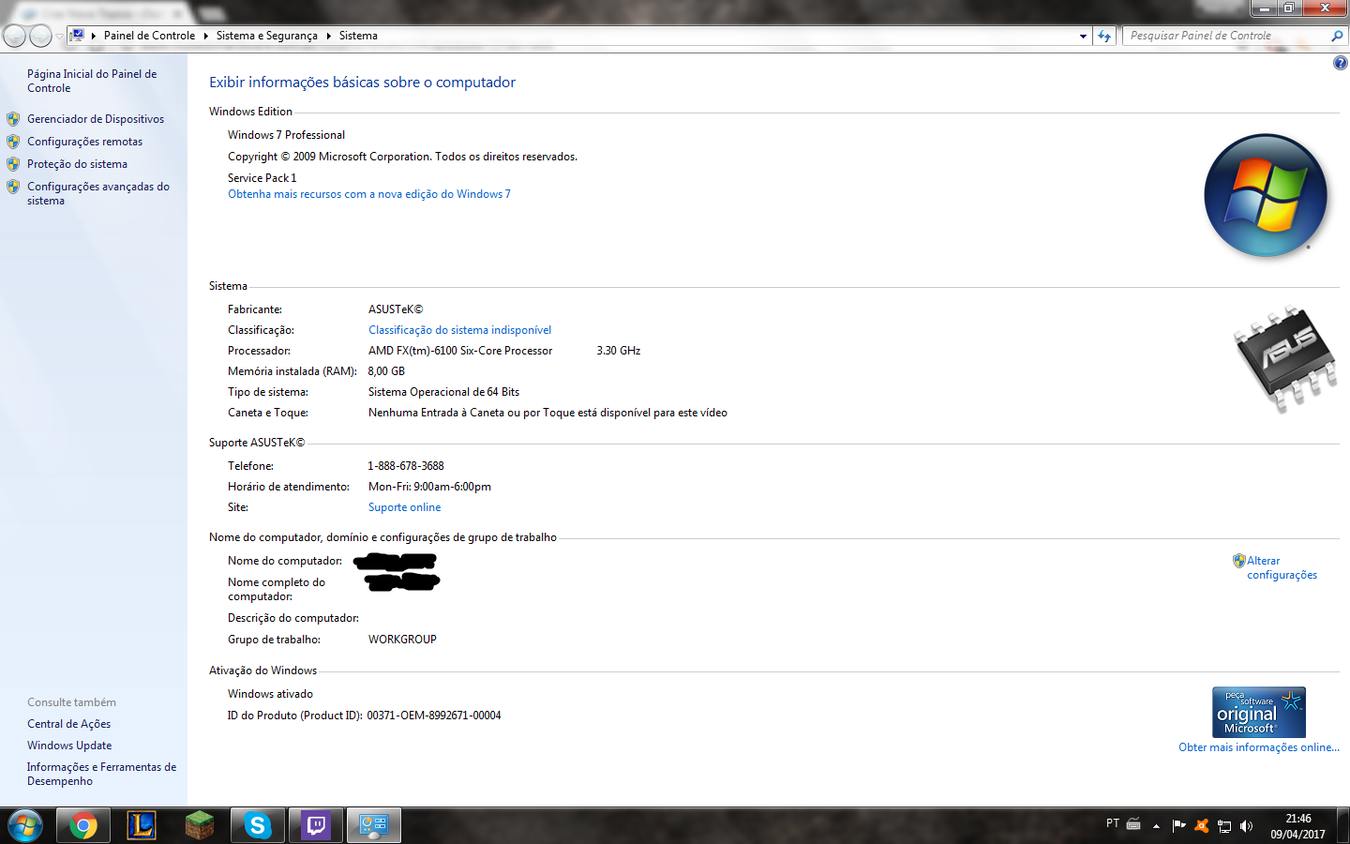Click inside the Pesquisar Painel de Controle field
The width and height of the screenshot is (1350, 844).
click(1226, 36)
